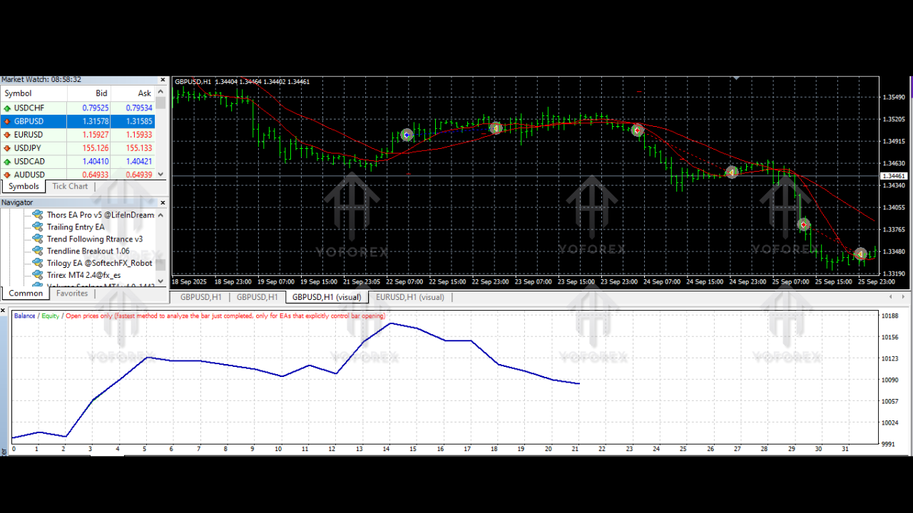Click the Market Watch scrollbar down arrow
Viewport: 913px width, 513px height.
pyautogui.click(x=160, y=173)
